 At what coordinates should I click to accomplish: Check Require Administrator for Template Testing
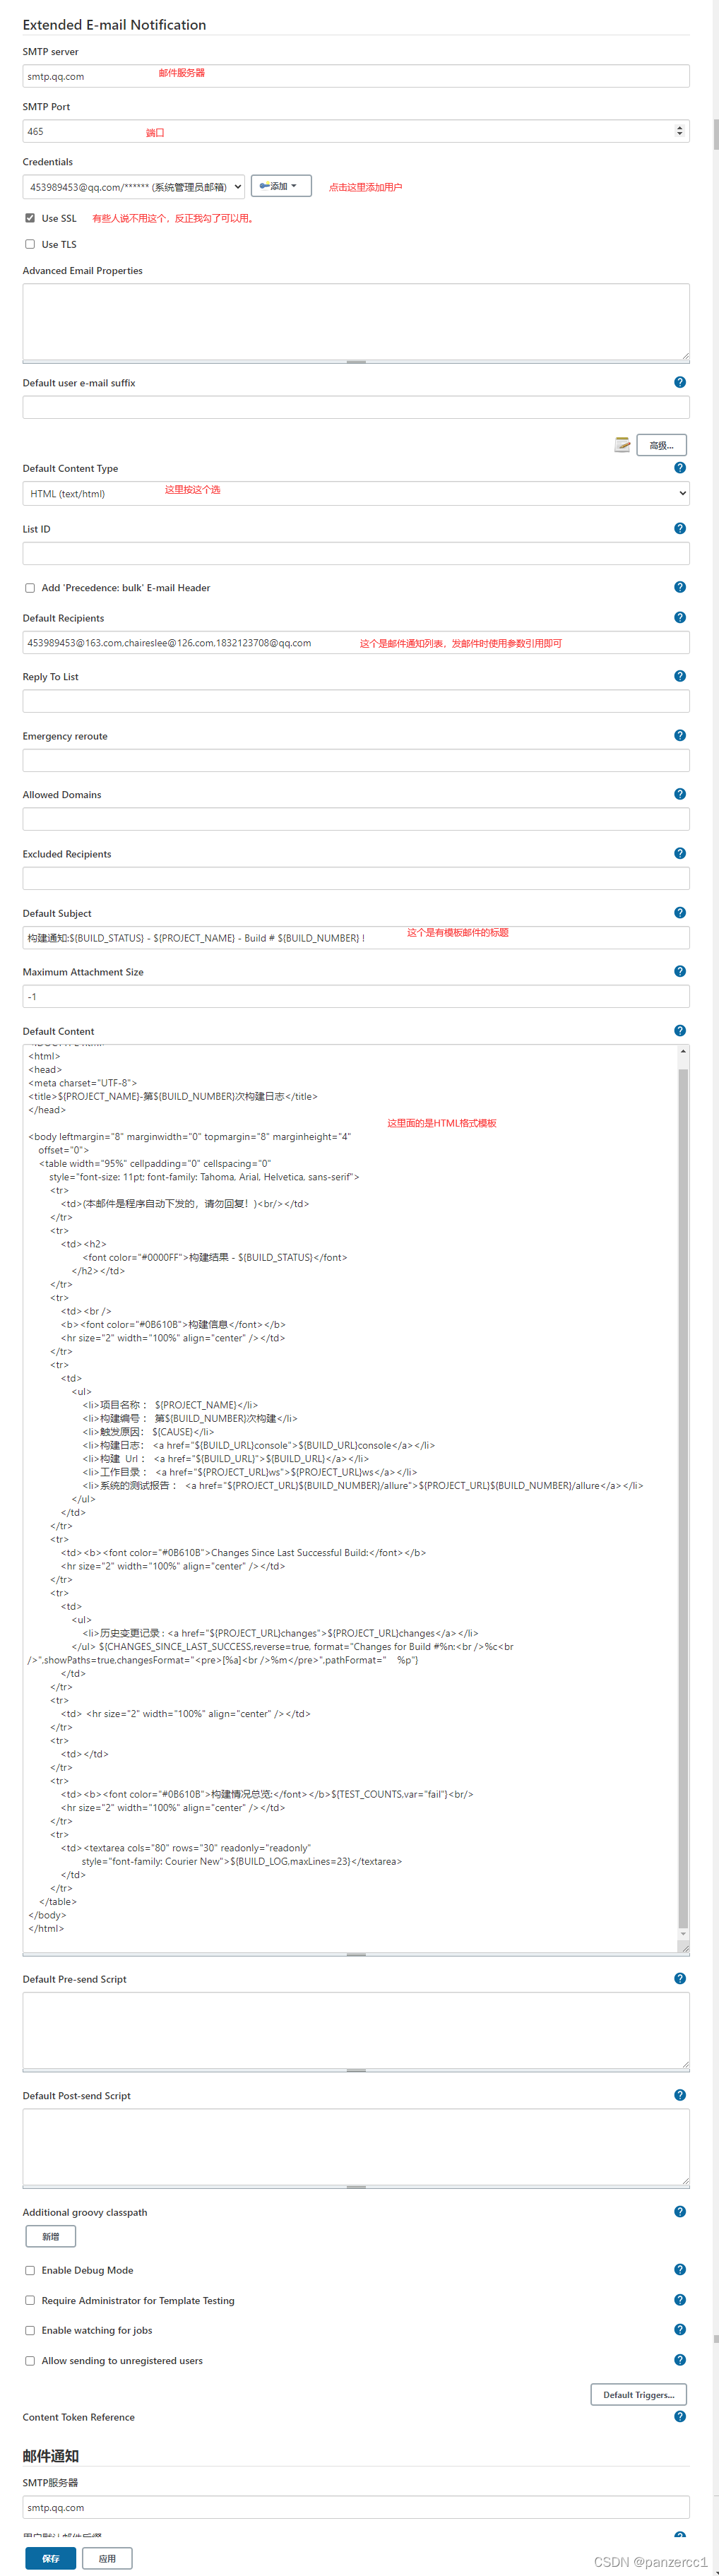pos(30,2300)
